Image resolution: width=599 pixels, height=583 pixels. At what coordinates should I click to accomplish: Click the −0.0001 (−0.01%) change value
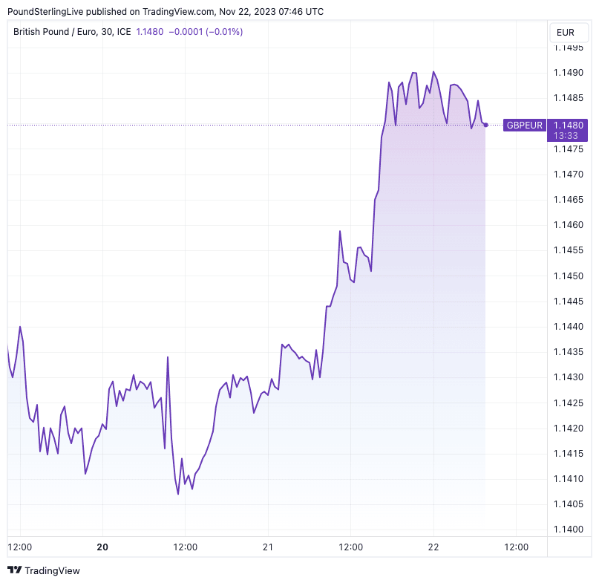[206, 32]
